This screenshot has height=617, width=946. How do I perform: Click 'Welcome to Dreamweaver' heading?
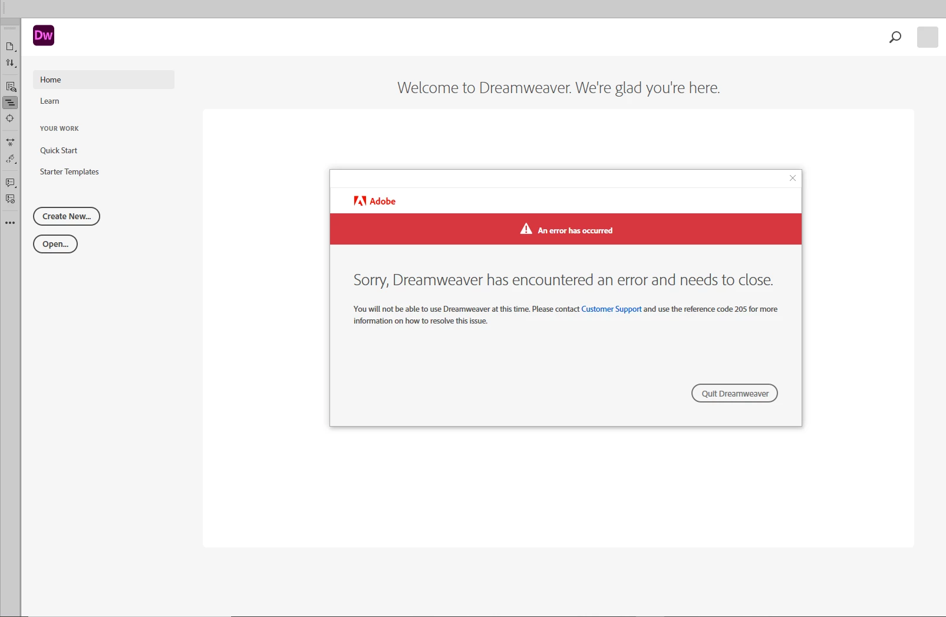559,88
